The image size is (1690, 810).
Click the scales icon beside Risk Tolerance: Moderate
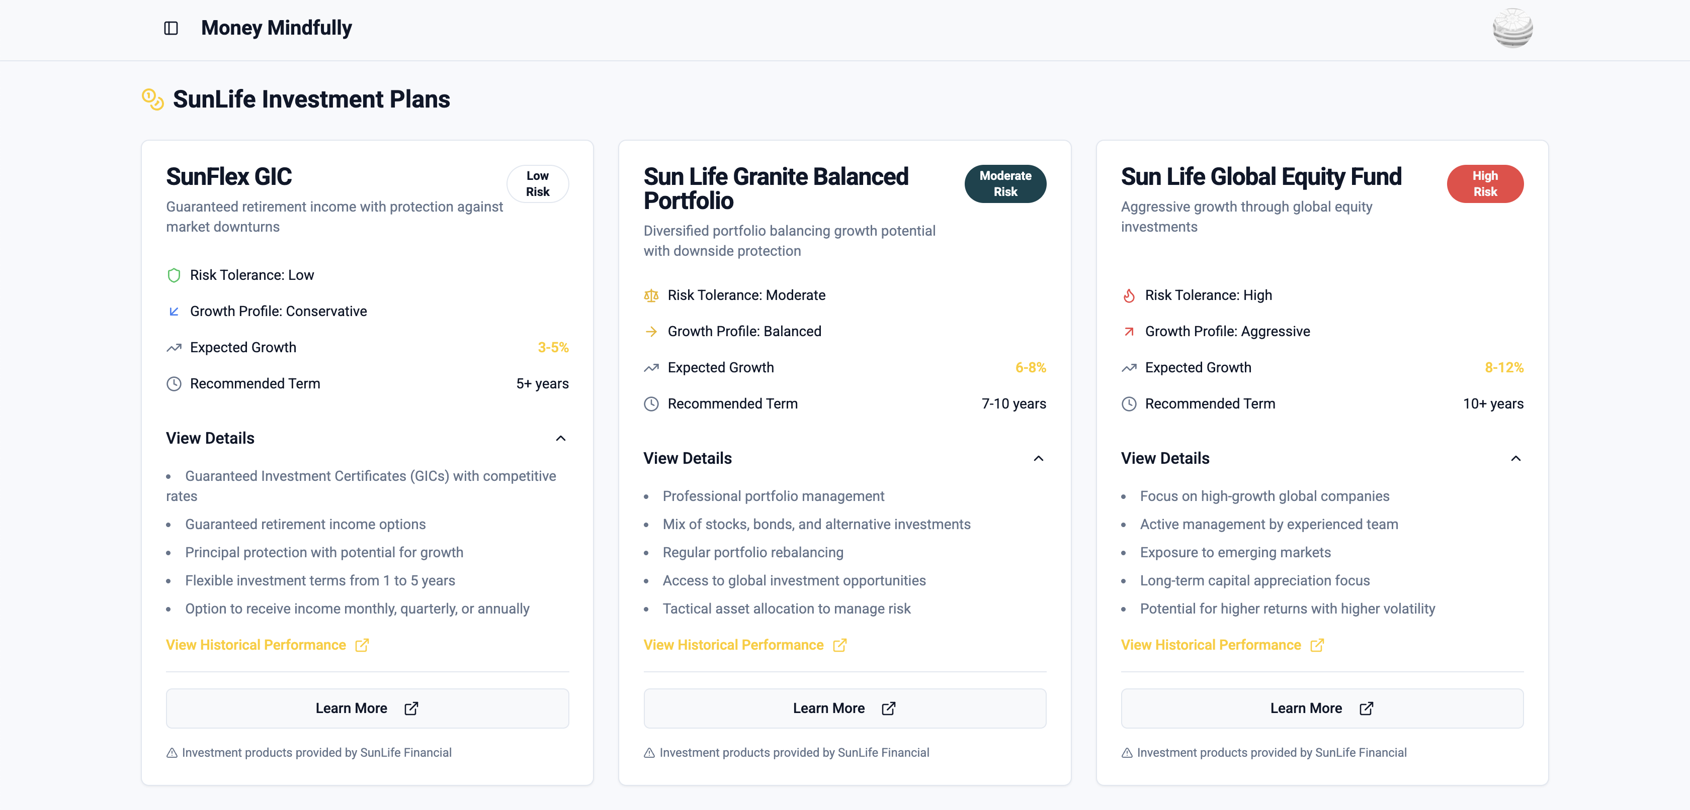[x=651, y=295]
